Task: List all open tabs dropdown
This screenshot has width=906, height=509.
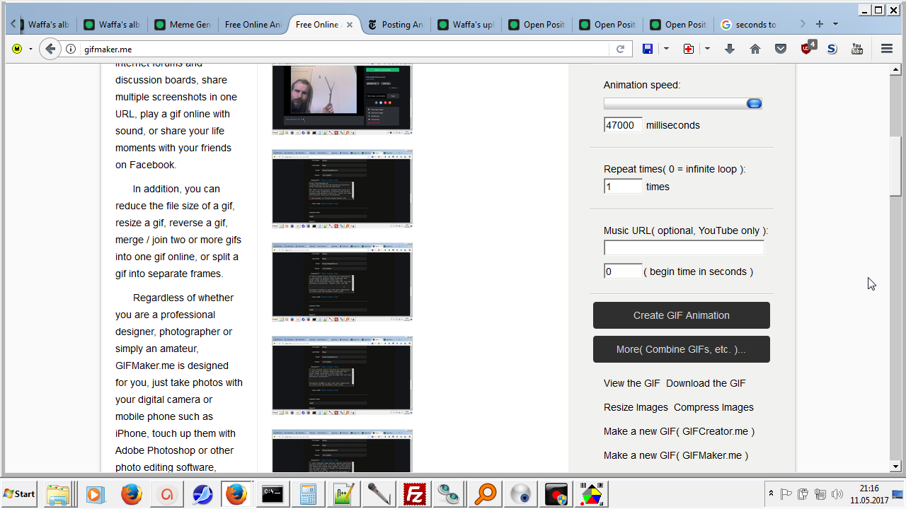Action: coord(836,24)
